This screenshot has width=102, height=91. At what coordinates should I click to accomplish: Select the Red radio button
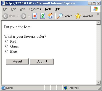point(7,41)
